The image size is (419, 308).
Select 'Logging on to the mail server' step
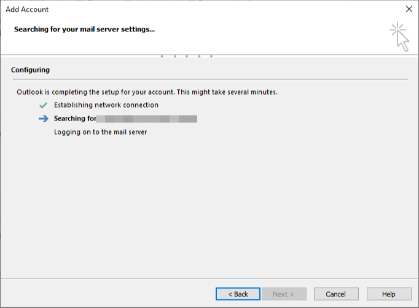(x=101, y=132)
